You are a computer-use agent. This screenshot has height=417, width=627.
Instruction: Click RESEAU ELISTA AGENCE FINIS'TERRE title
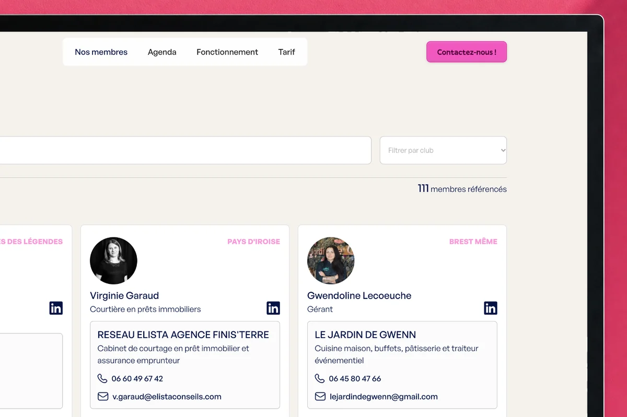coord(183,335)
